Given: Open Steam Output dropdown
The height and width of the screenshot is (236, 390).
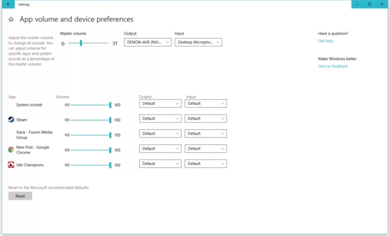Looking at the screenshot, I should (x=160, y=118).
